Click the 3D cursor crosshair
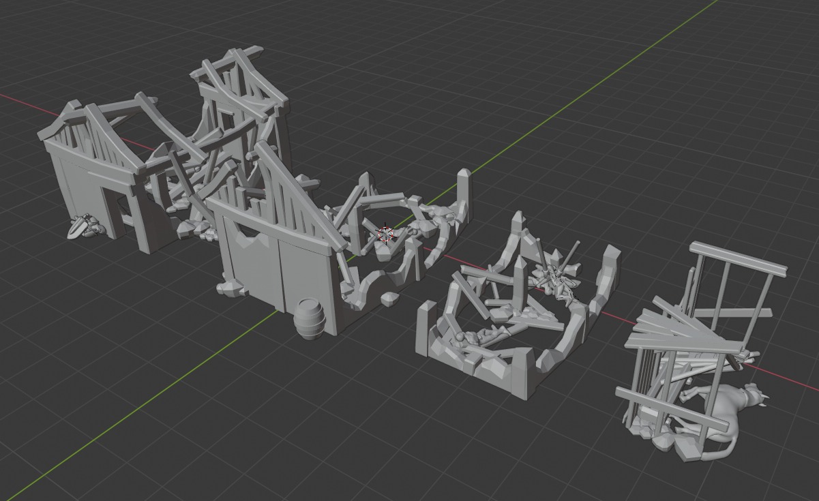819x501 pixels. click(x=385, y=234)
